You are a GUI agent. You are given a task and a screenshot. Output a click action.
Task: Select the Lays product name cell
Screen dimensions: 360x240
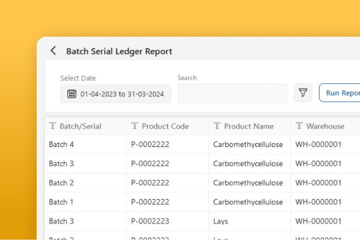220,221
